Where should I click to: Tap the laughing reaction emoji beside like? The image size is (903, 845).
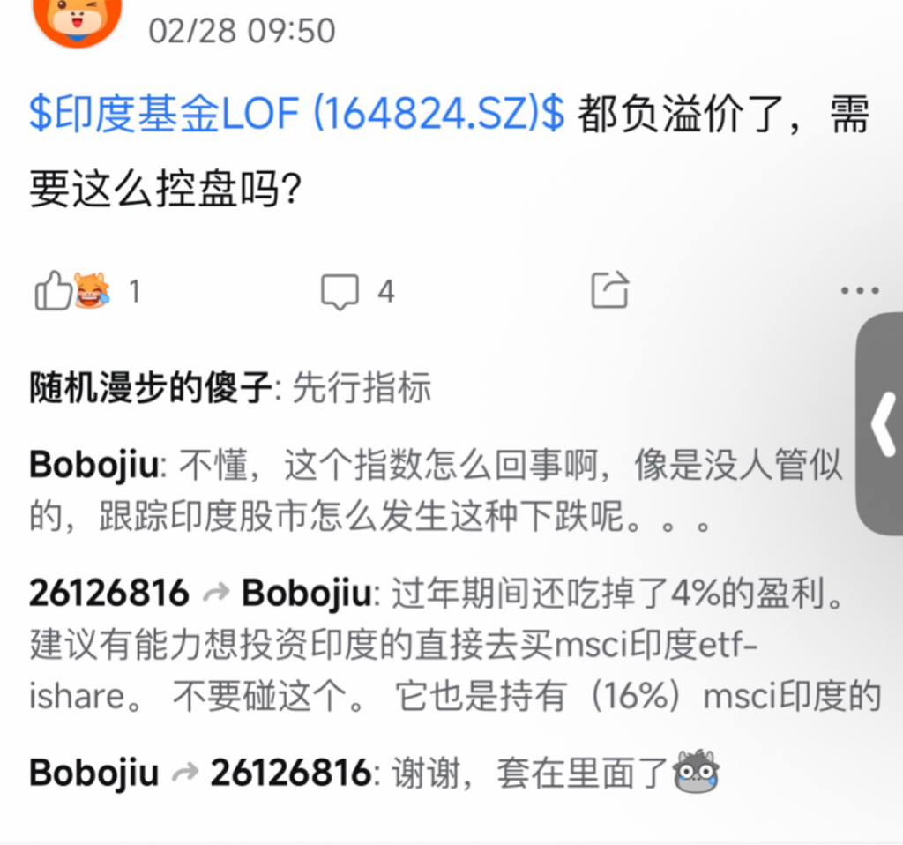point(92,290)
